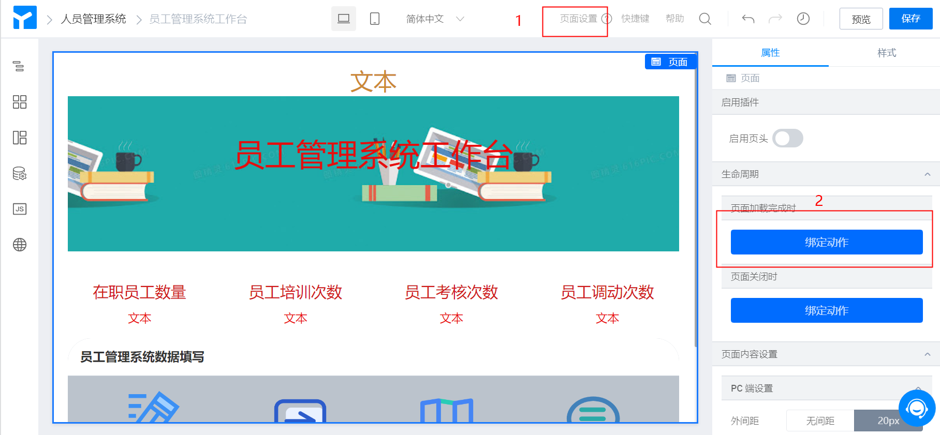940x435 pixels.
Task: Click the blue 保存 button
Action: (x=910, y=19)
